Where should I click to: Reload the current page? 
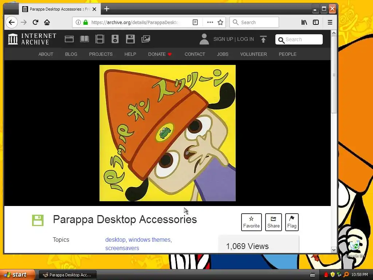click(x=35, y=22)
